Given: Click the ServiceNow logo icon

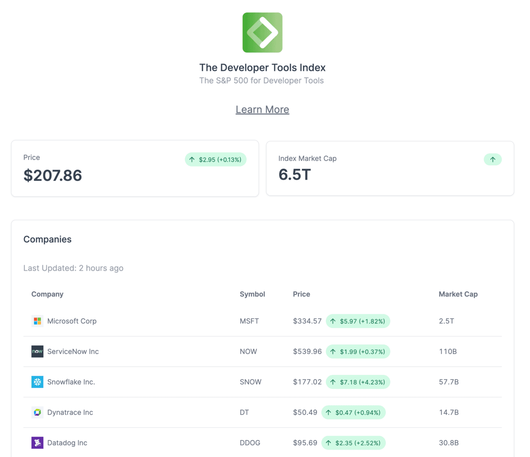Looking at the screenshot, I should click(x=37, y=351).
